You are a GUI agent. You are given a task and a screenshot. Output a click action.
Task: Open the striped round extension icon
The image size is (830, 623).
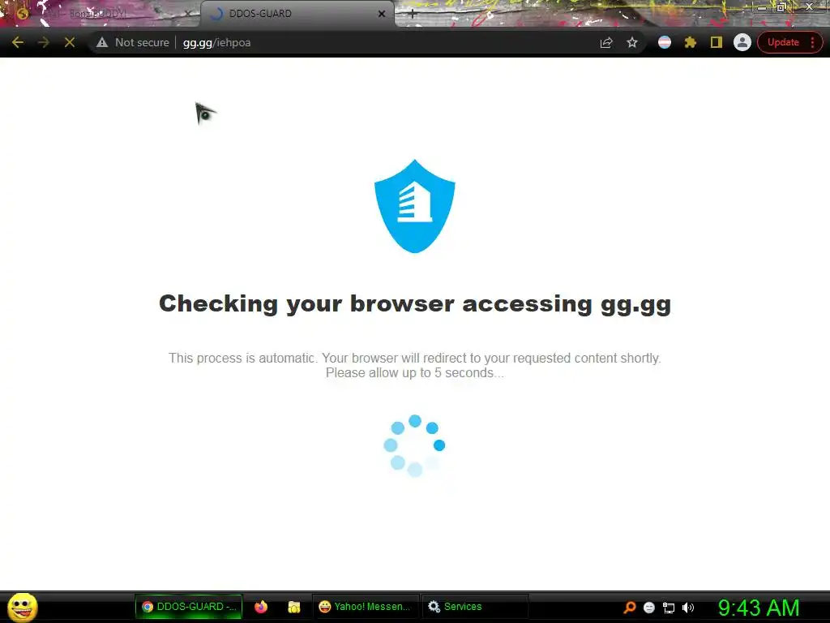665,42
